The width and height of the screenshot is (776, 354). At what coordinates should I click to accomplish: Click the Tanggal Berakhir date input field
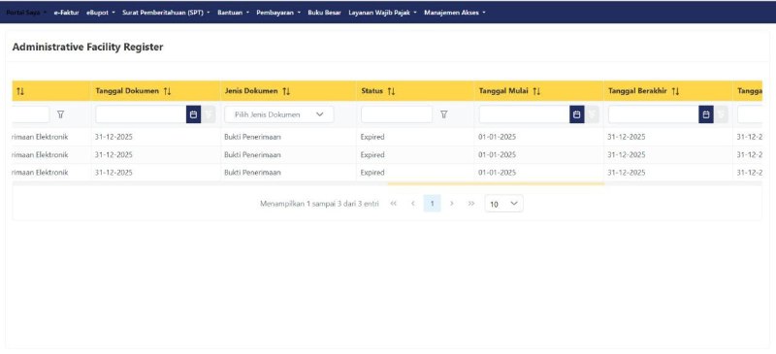coord(654,114)
